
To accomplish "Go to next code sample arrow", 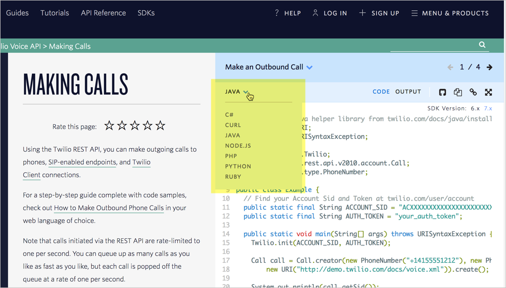I will pyautogui.click(x=489, y=67).
